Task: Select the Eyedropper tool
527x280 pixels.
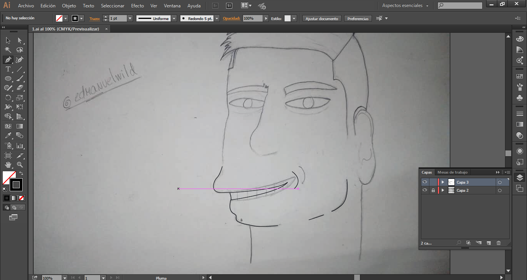Action: (8, 135)
